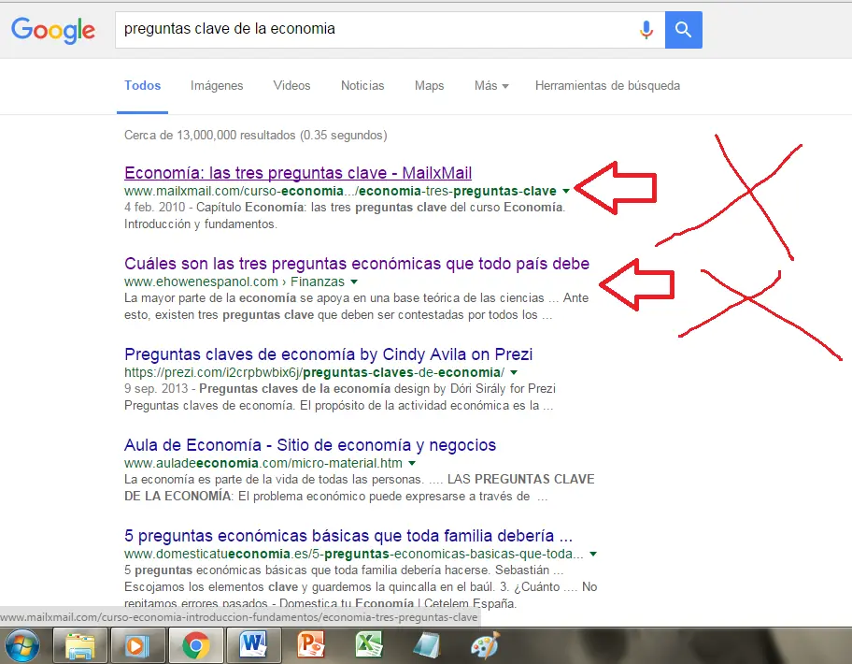Open 'Preguntas claves de economía by Cindy Avila' result

pos(328,354)
